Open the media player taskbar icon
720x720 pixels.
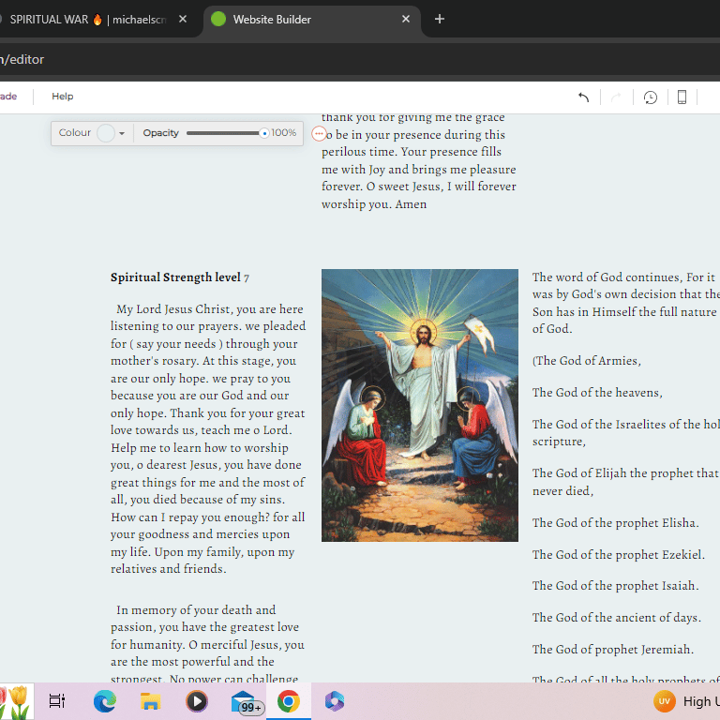[x=197, y=701]
